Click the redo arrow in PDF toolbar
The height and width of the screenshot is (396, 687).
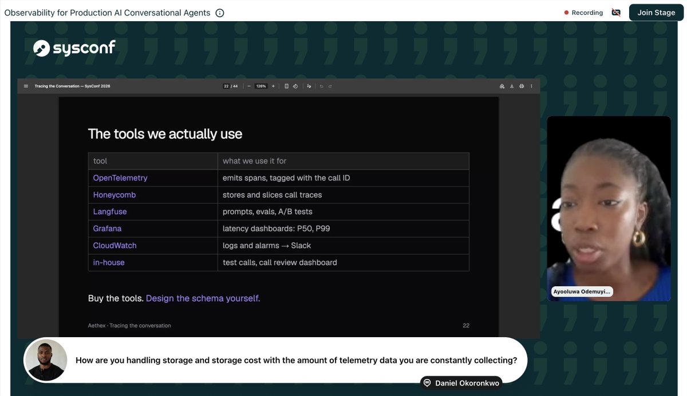click(x=330, y=86)
